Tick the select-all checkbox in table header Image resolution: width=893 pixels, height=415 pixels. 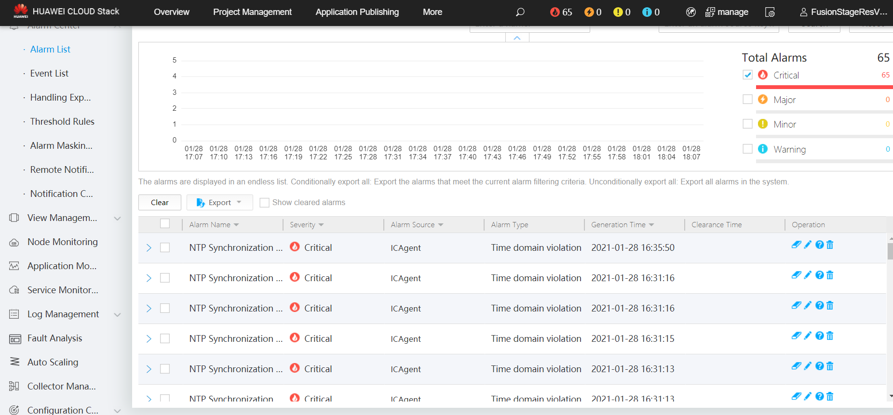tap(165, 223)
